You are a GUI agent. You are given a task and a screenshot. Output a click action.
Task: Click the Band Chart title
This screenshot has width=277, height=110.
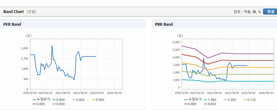tap(13, 12)
